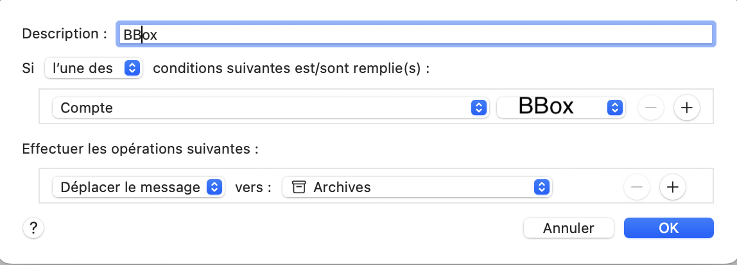Click the chevron arrows beside "l'une des"

[x=132, y=68]
